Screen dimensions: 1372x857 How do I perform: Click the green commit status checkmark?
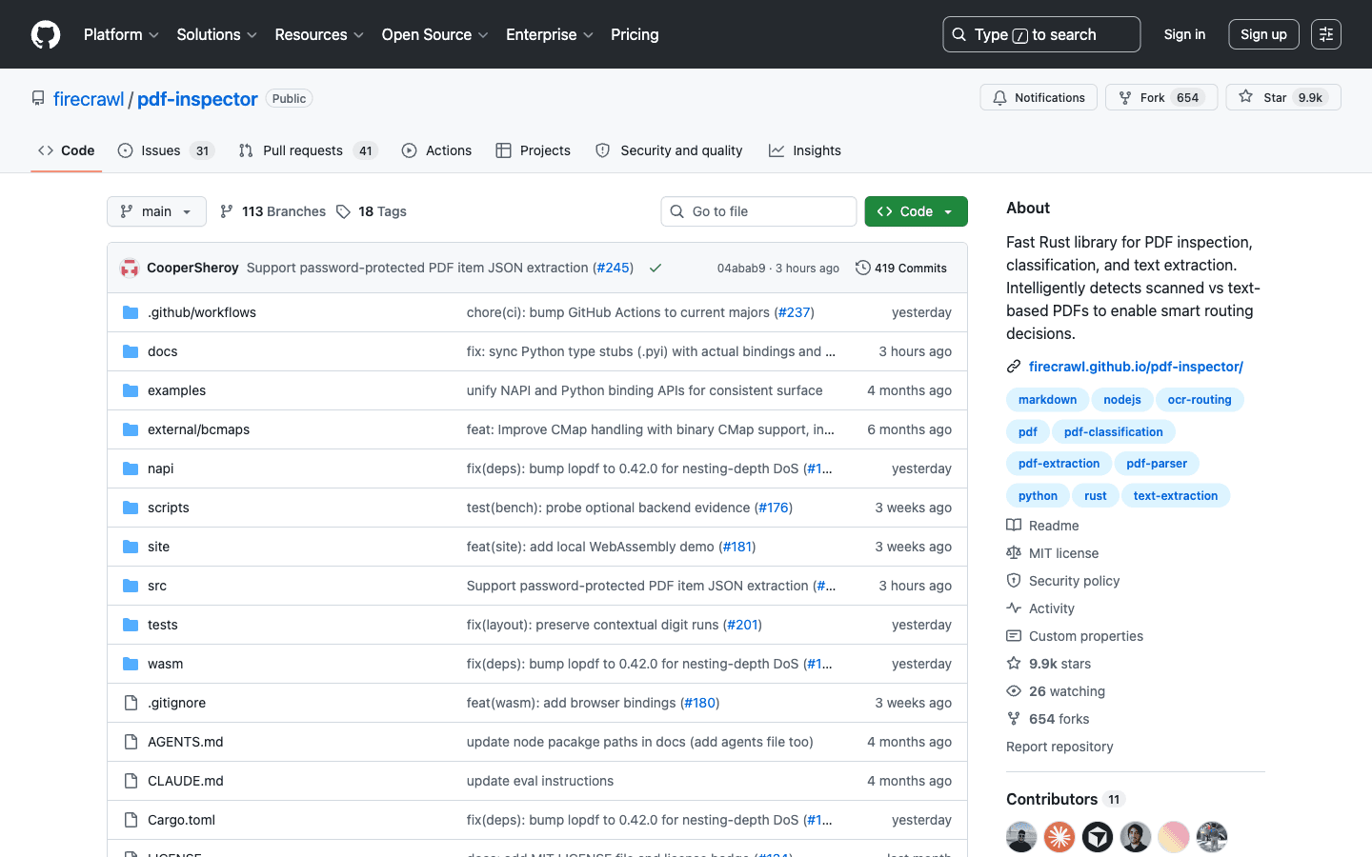[656, 269]
